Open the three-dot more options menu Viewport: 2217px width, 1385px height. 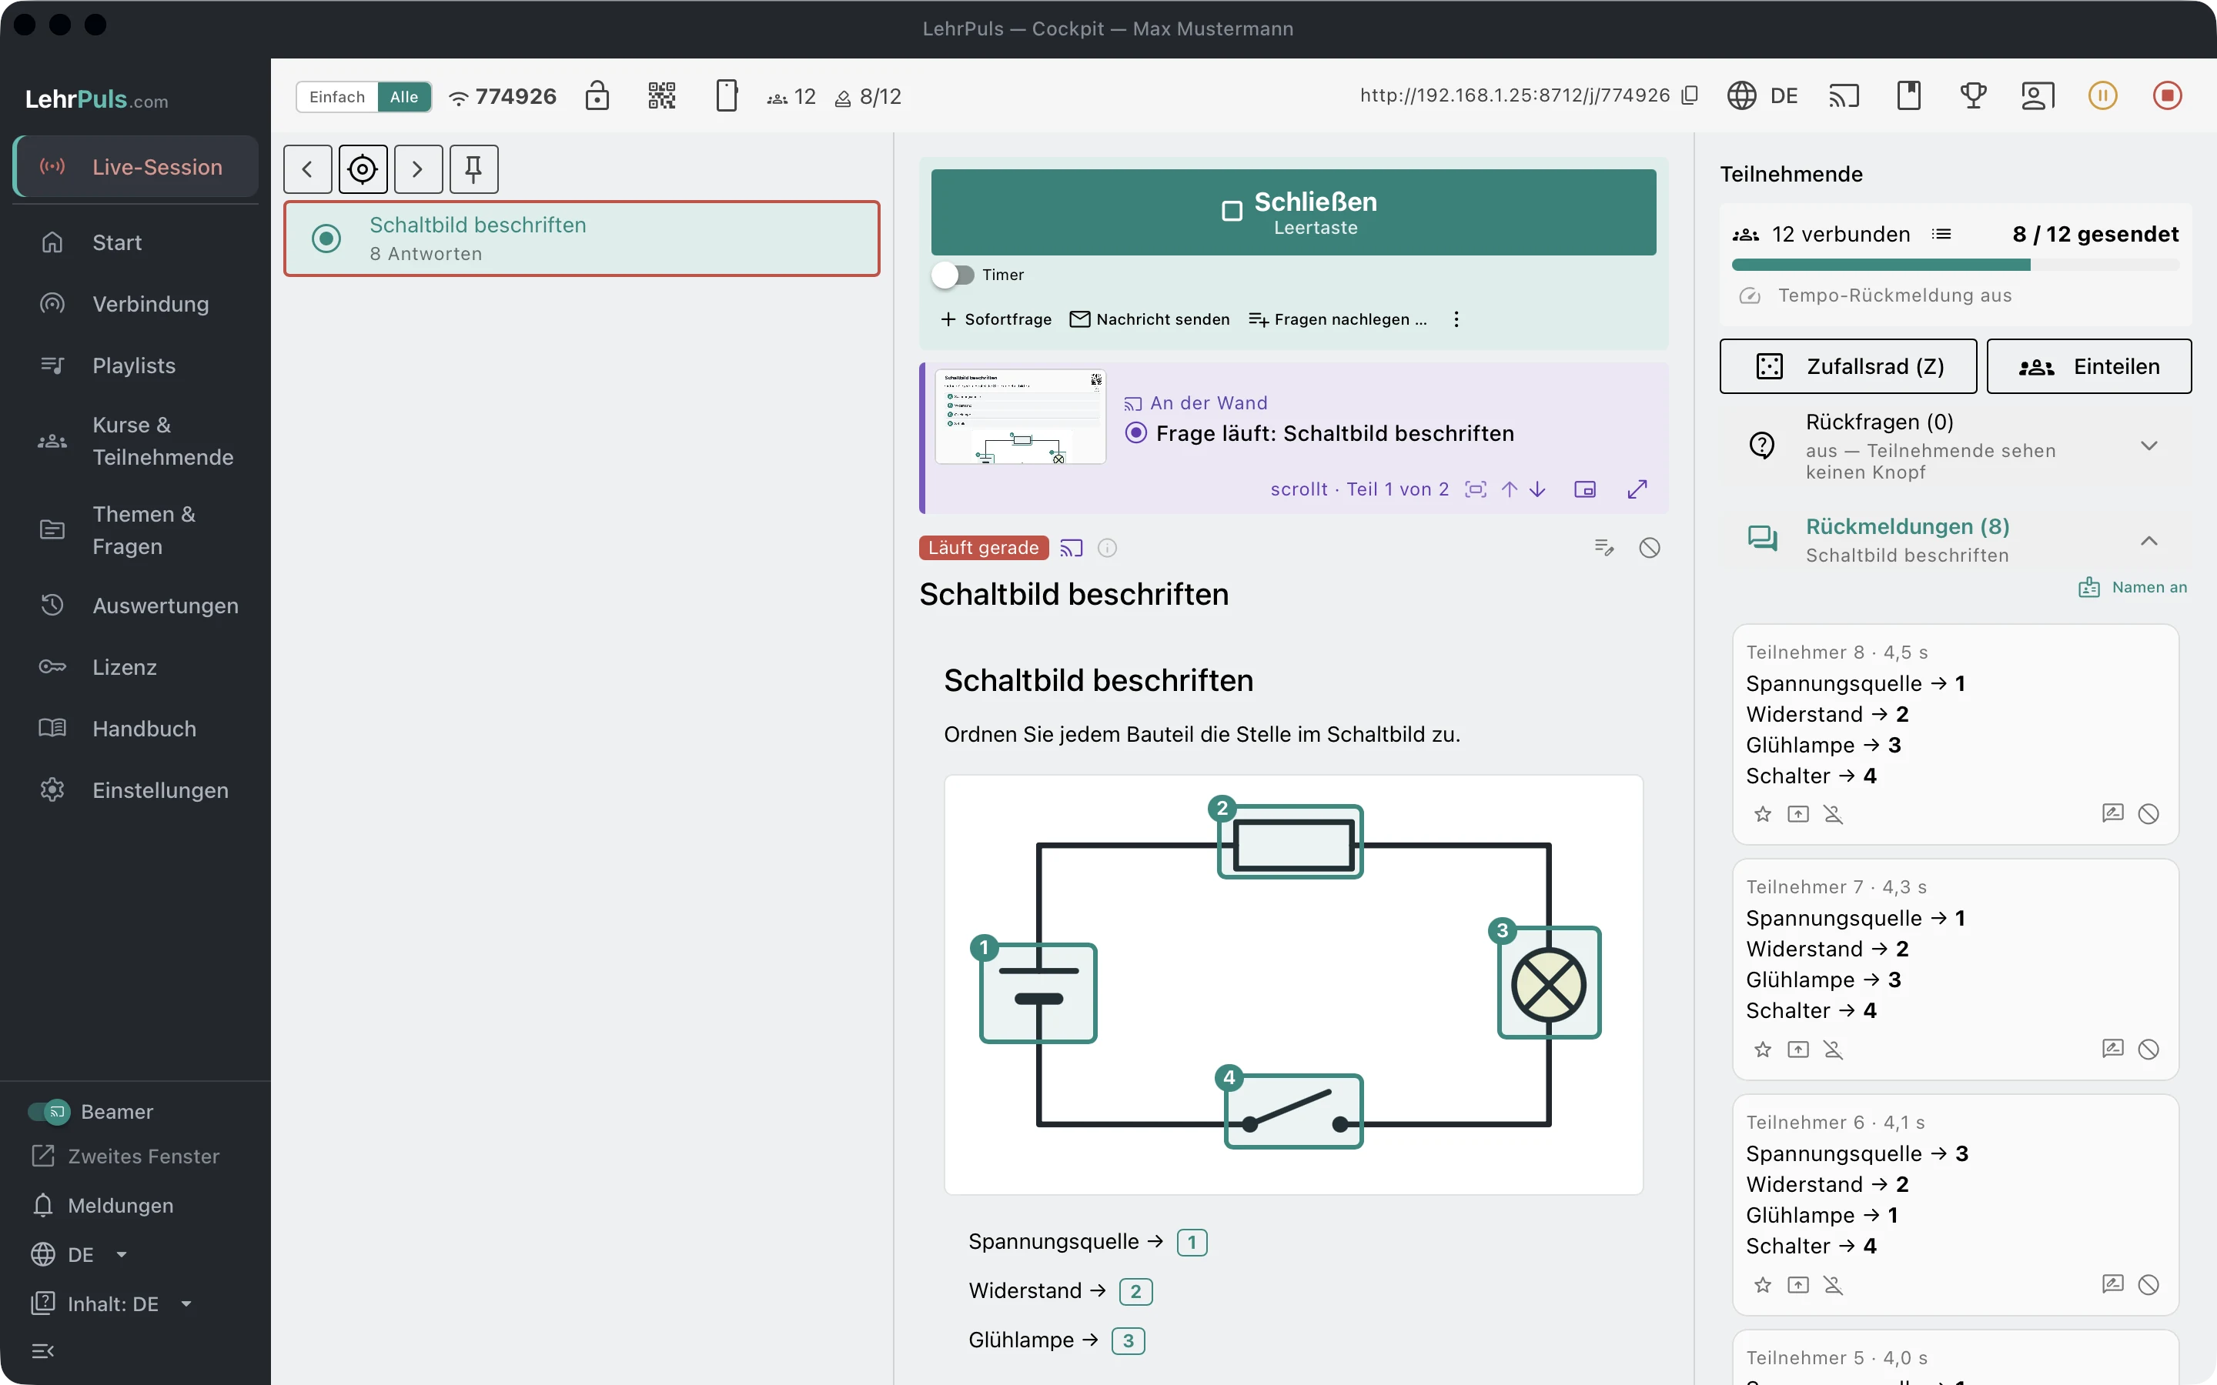pyautogui.click(x=1456, y=319)
